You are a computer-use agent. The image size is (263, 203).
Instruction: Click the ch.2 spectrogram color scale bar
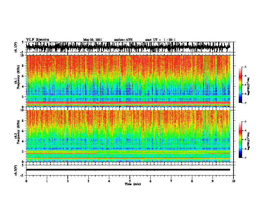point(240,140)
